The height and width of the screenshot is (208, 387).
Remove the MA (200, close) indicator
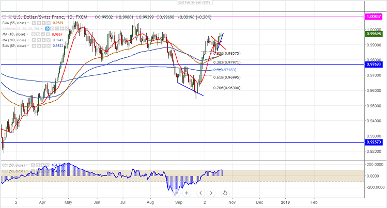tap(49, 40)
